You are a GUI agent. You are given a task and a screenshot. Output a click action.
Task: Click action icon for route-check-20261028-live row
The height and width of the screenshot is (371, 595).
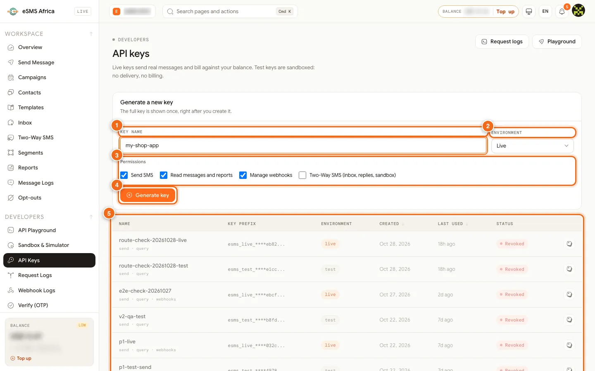click(x=569, y=244)
